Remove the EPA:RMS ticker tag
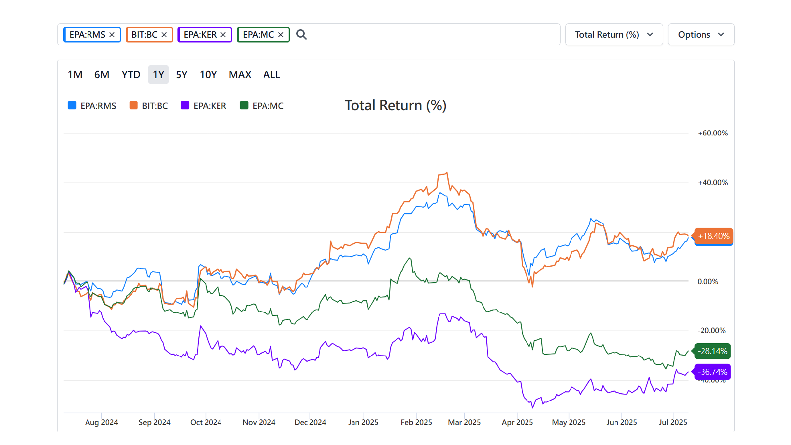 112,35
